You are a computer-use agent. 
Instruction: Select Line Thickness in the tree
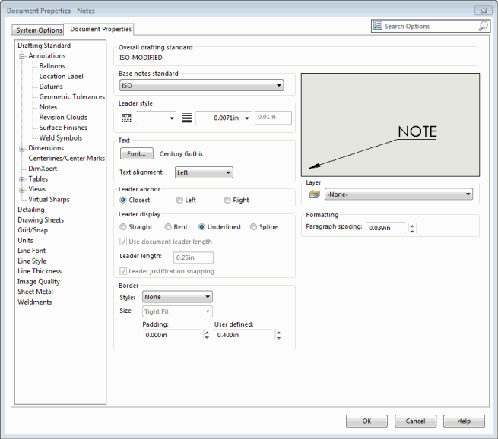click(x=40, y=271)
